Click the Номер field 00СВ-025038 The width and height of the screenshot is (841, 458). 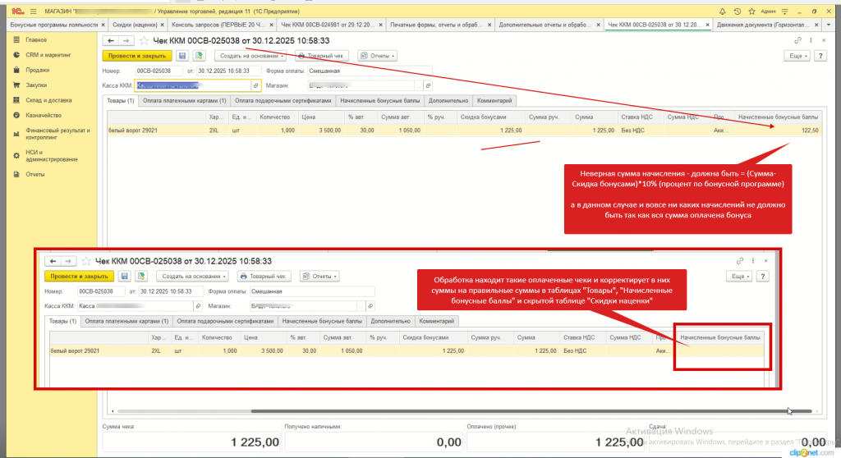(x=158, y=71)
